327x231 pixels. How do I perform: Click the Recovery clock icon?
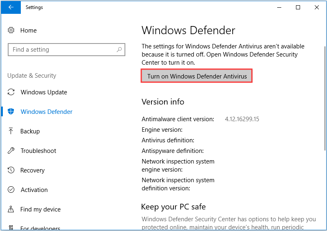(x=11, y=170)
